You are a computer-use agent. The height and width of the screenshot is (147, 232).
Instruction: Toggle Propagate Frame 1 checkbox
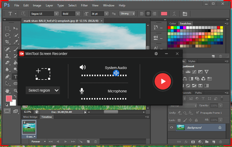[197, 113]
